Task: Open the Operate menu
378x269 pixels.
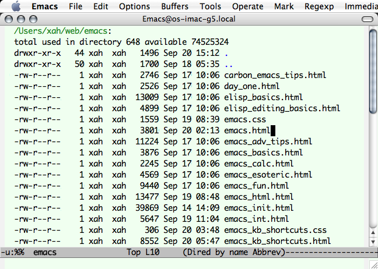Action: click(247, 6)
